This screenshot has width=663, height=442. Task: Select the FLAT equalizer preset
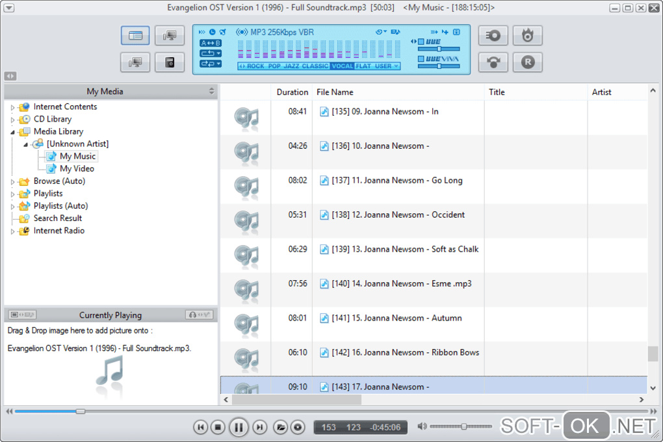click(363, 66)
